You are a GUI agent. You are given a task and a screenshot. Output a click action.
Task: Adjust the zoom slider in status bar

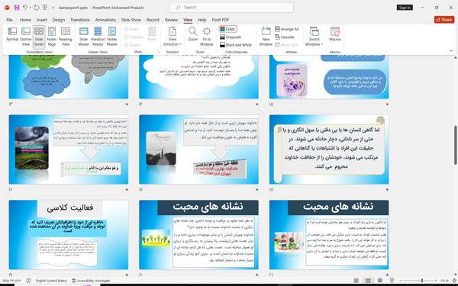click(x=421, y=281)
